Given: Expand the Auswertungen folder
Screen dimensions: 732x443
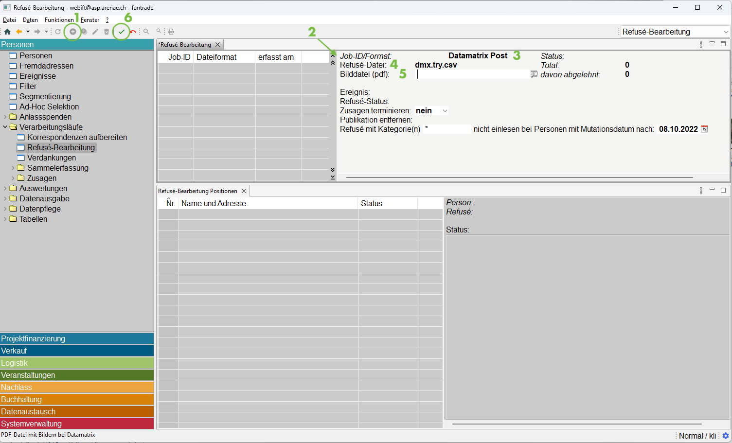Looking at the screenshot, I should pyautogui.click(x=5, y=188).
